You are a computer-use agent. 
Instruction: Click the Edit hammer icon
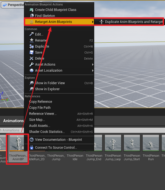[32, 34]
